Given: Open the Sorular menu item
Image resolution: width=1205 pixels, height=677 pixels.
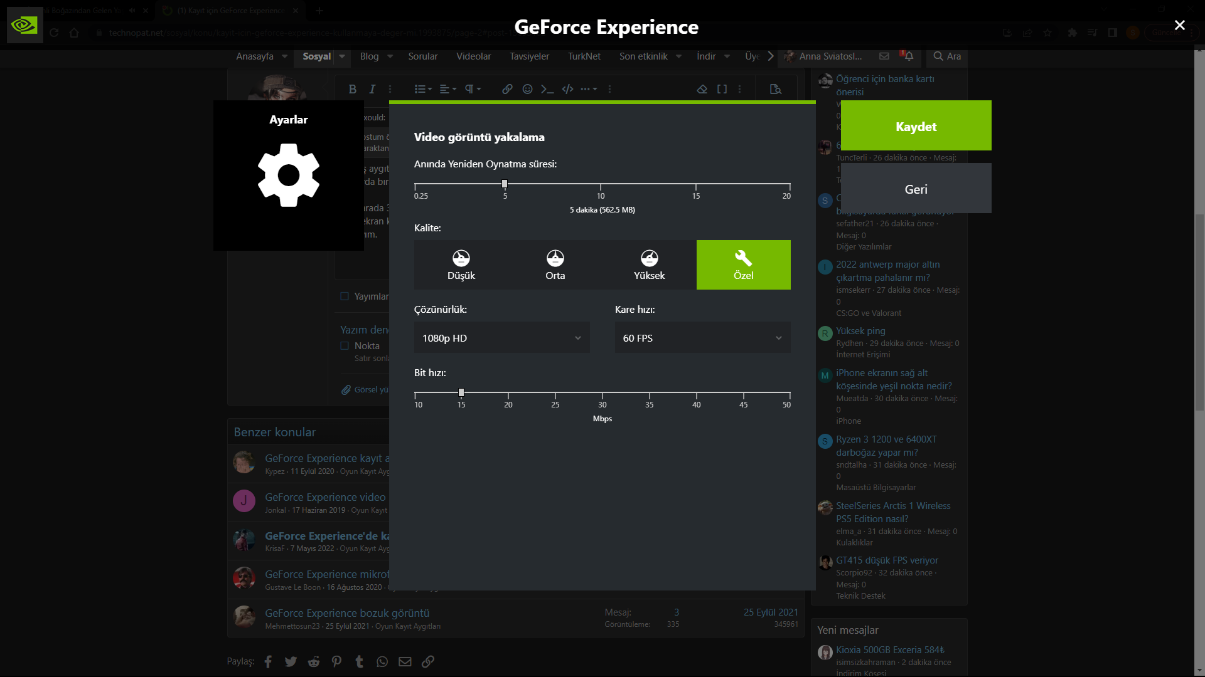Looking at the screenshot, I should pos(423,56).
